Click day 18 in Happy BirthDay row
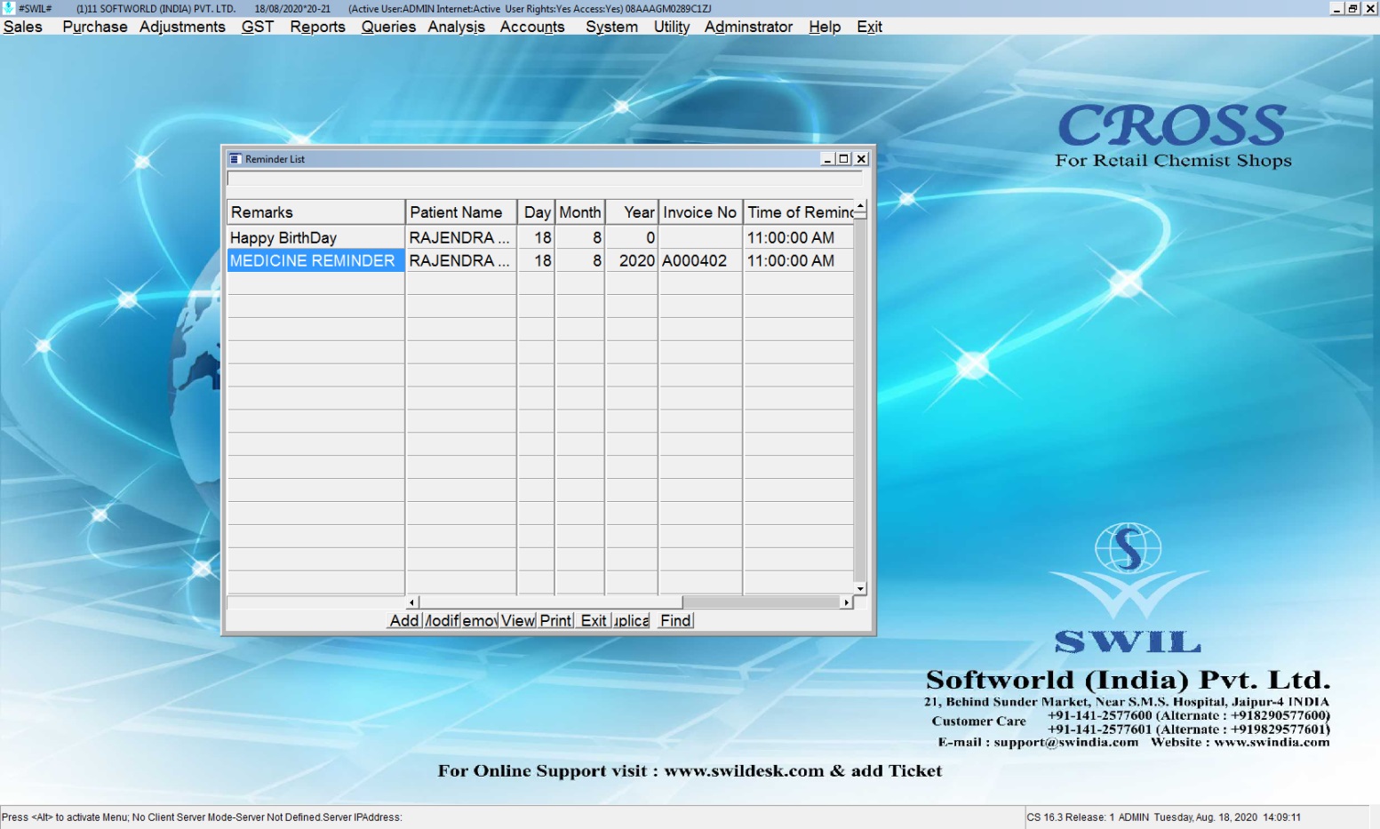This screenshot has width=1380, height=829. tap(537, 237)
